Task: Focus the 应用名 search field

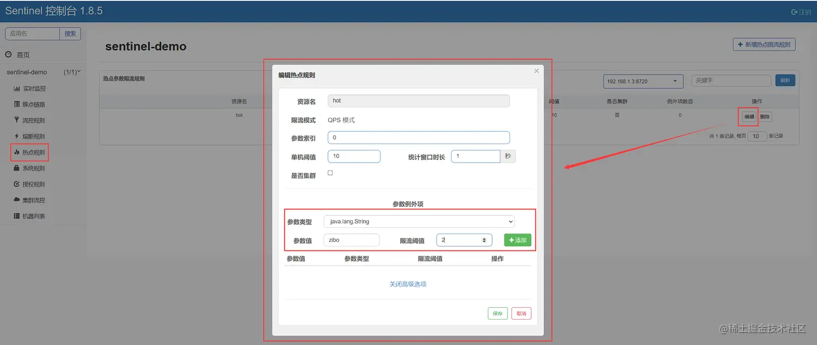Action: coord(32,33)
